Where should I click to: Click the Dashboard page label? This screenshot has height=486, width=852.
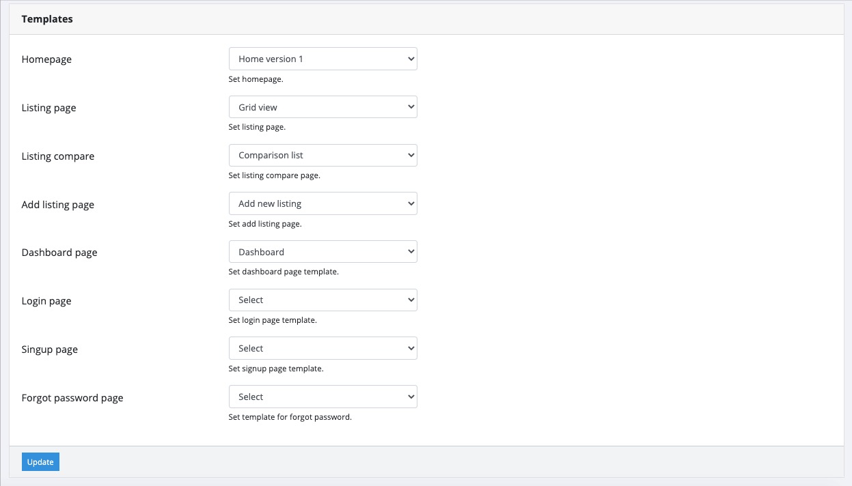(59, 253)
